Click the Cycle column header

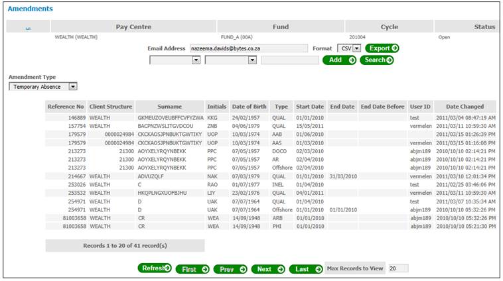coord(390,27)
